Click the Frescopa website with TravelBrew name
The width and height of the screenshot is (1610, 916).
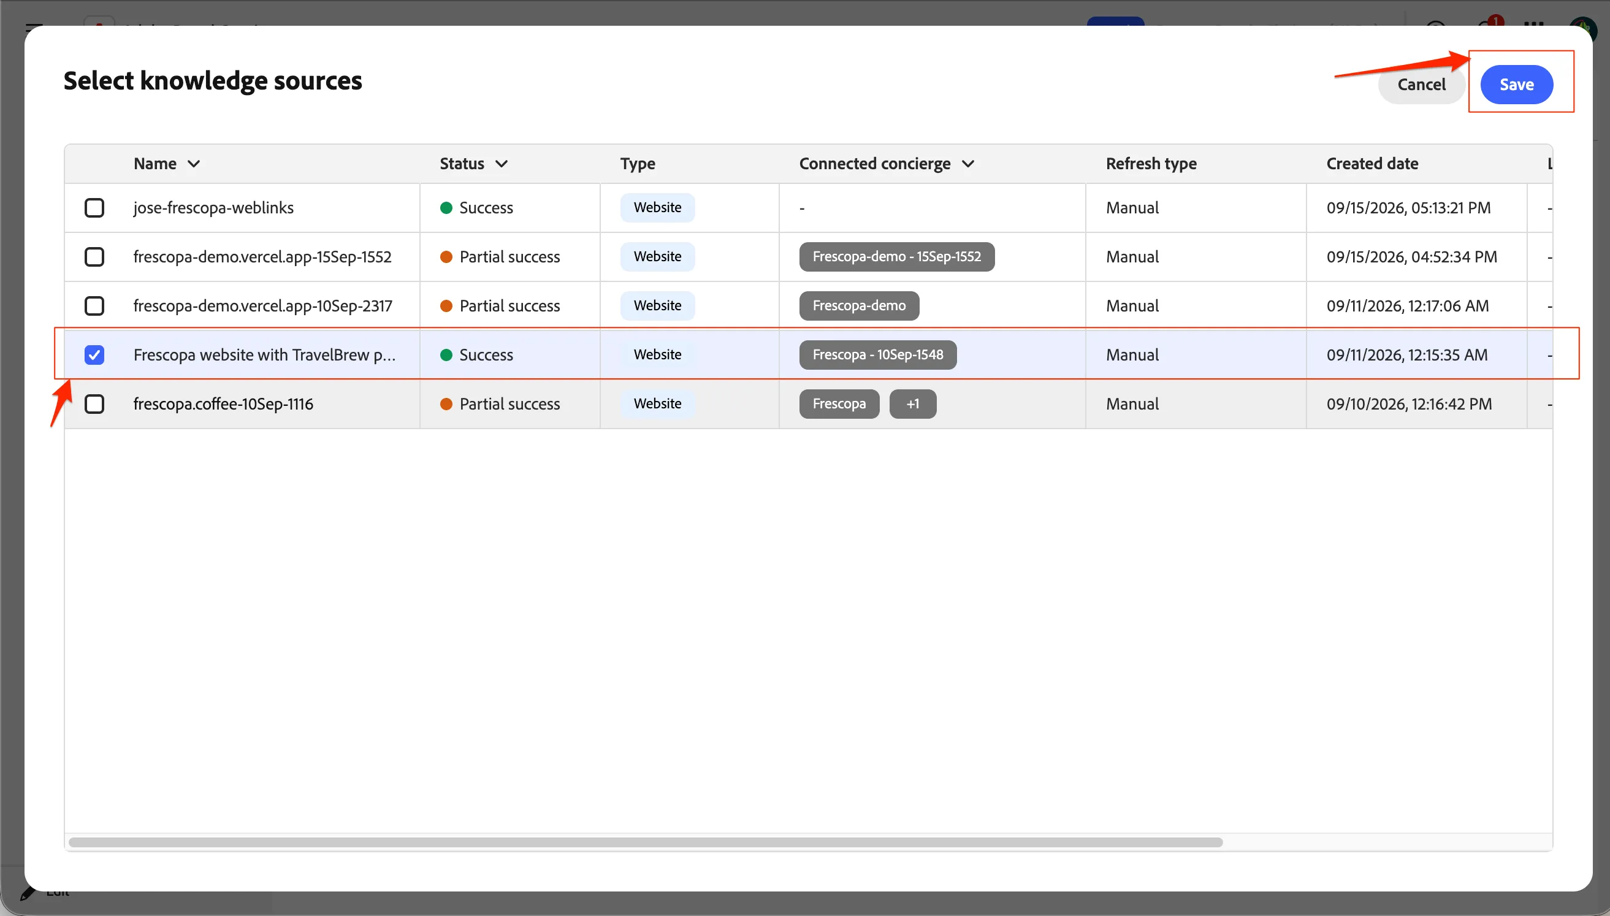point(264,355)
